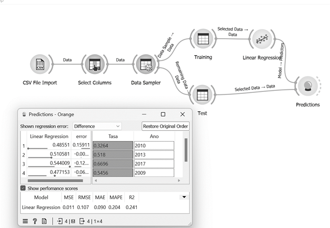The width and height of the screenshot is (330, 228).
Task: Select the 2017 cell in Ano column
Action: tap(154, 164)
